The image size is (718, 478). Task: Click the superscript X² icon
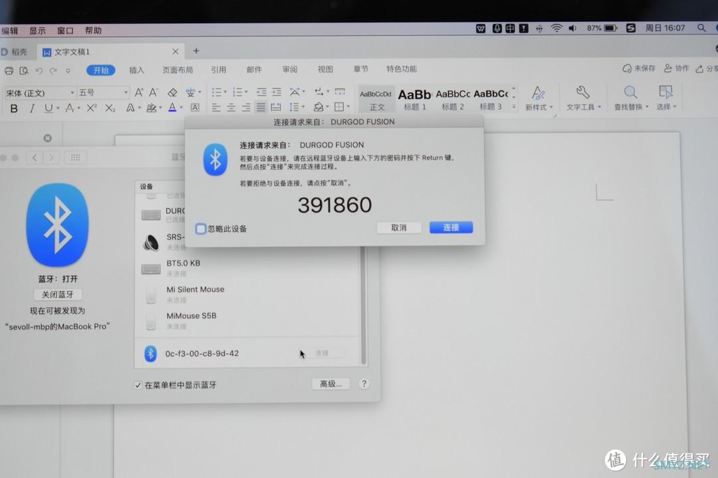point(92,108)
